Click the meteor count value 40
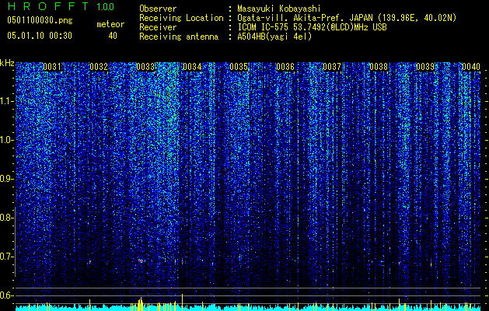This screenshot has height=311, width=489. pos(113,36)
